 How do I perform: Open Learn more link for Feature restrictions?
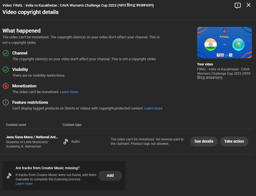153,108
